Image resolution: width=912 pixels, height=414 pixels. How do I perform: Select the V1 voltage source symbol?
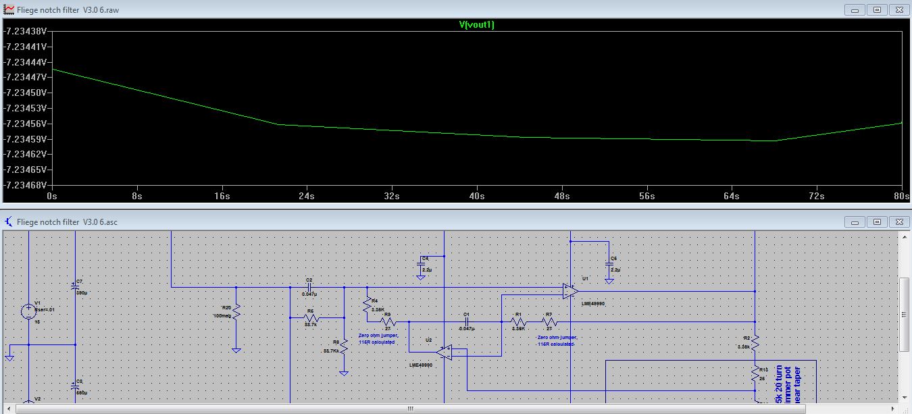click(x=28, y=311)
